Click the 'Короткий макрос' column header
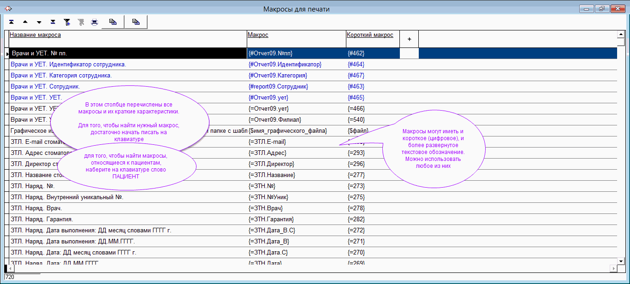The width and height of the screenshot is (630, 284). 370,35
